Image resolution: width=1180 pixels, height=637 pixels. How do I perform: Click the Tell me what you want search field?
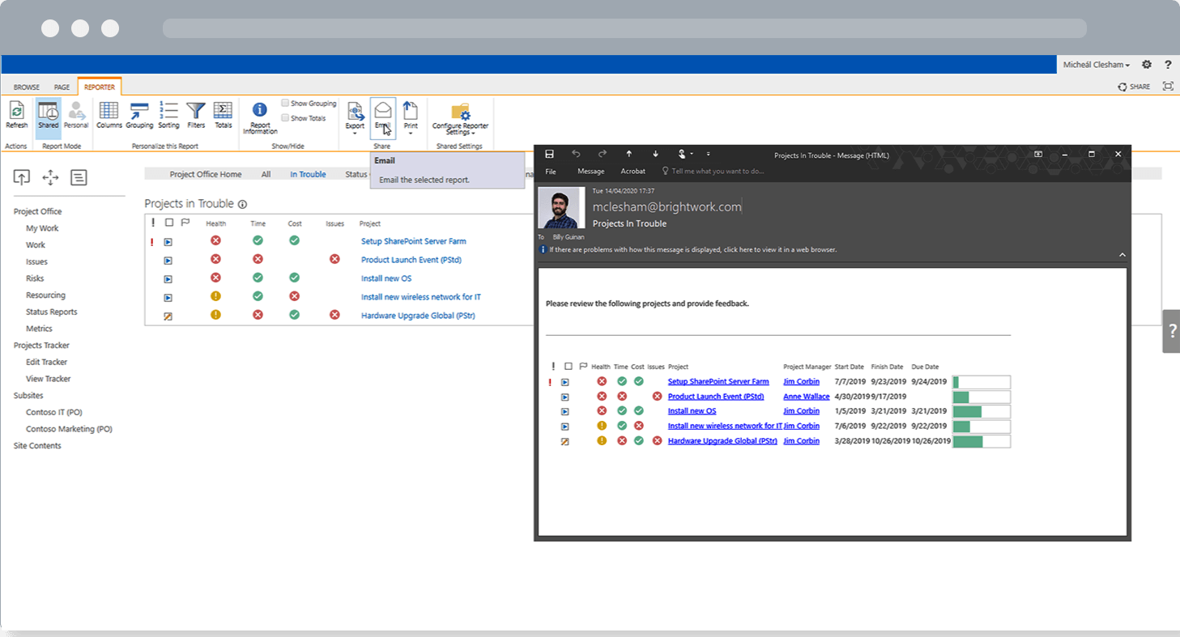tap(718, 172)
